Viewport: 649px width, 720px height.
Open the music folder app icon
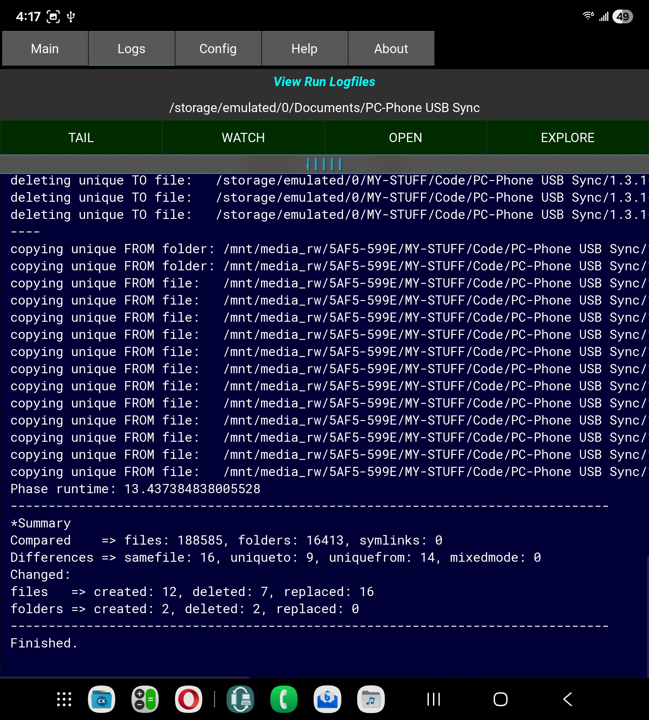pyautogui.click(x=371, y=699)
